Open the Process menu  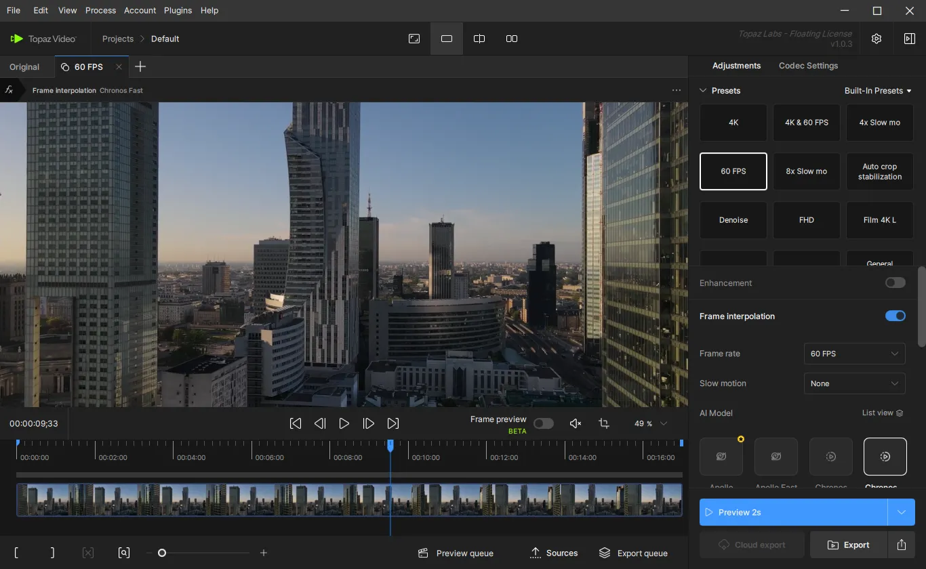pyautogui.click(x=100, y=10)
